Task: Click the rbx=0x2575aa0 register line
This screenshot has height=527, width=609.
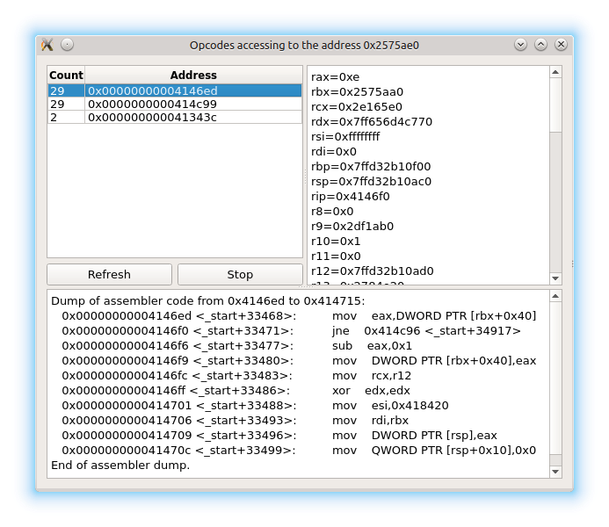Action: (357, 92)
